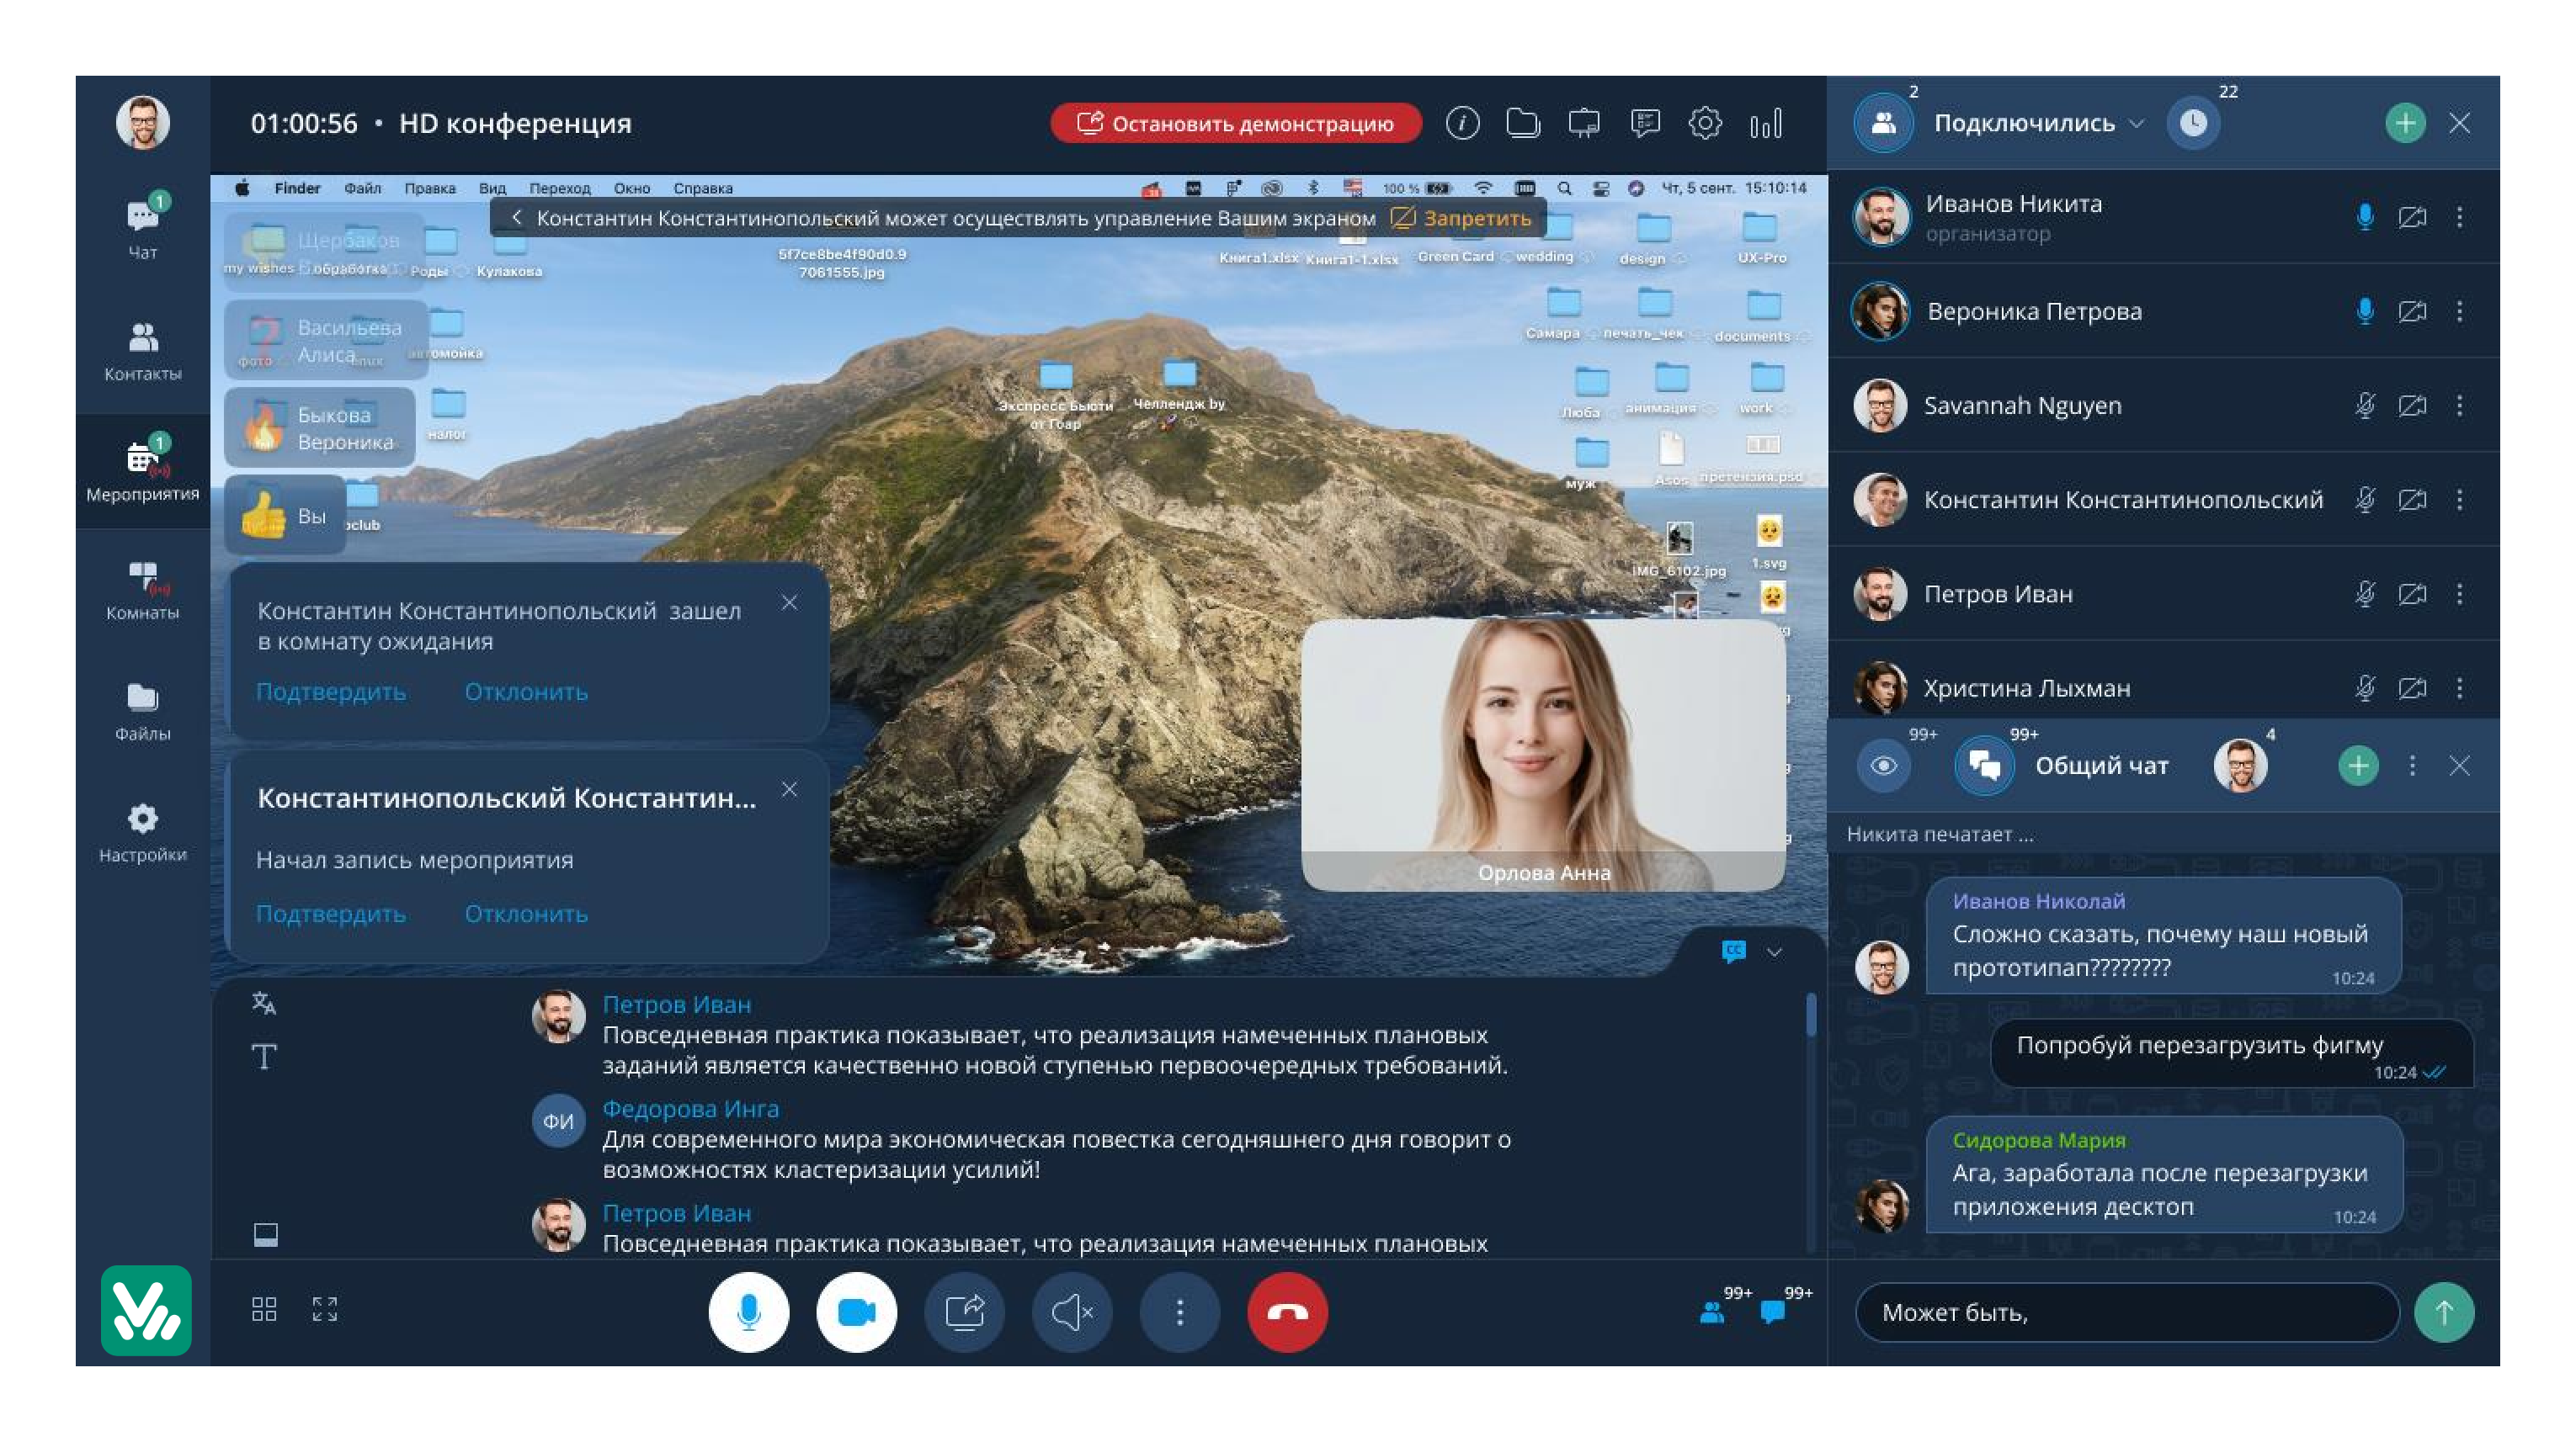This screenshot has width=2576, height=1442.
Task: Mute Иванов Никита's microphone
Action: (x=2365, y=217)
